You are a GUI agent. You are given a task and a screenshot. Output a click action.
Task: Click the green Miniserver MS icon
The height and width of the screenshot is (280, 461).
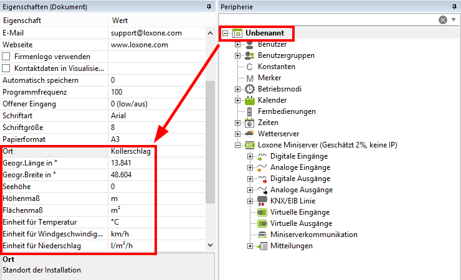[250, 145]
